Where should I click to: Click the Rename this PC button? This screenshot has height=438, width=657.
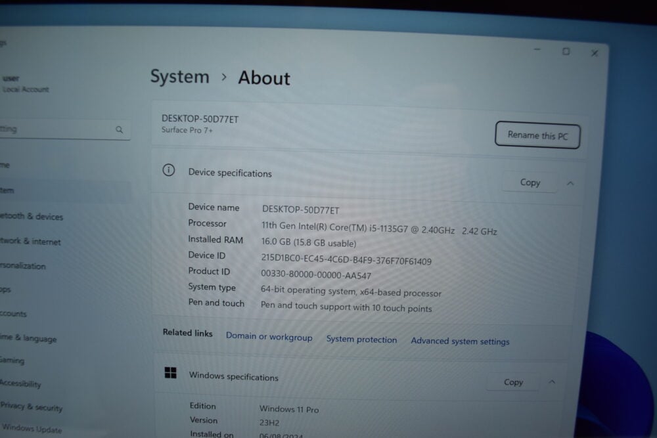click(537, 135)
